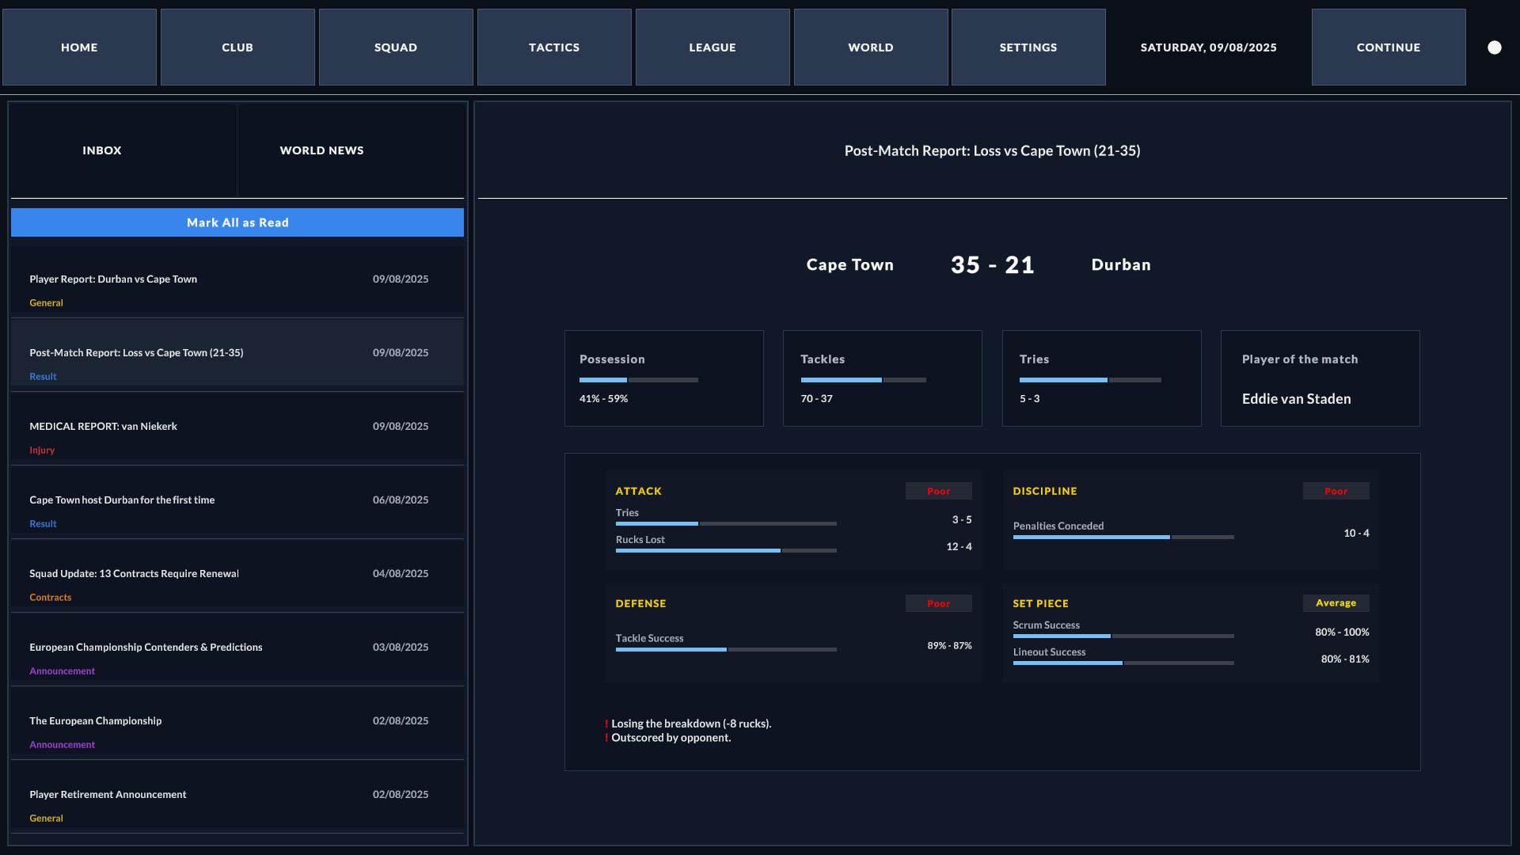Click the DEFENSE Poor rating badge

pos(938,603)
